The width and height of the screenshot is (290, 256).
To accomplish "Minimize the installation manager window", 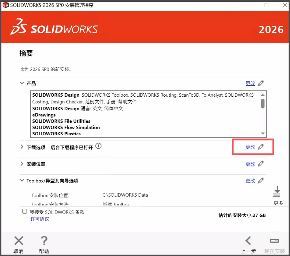I will point(248,5).
